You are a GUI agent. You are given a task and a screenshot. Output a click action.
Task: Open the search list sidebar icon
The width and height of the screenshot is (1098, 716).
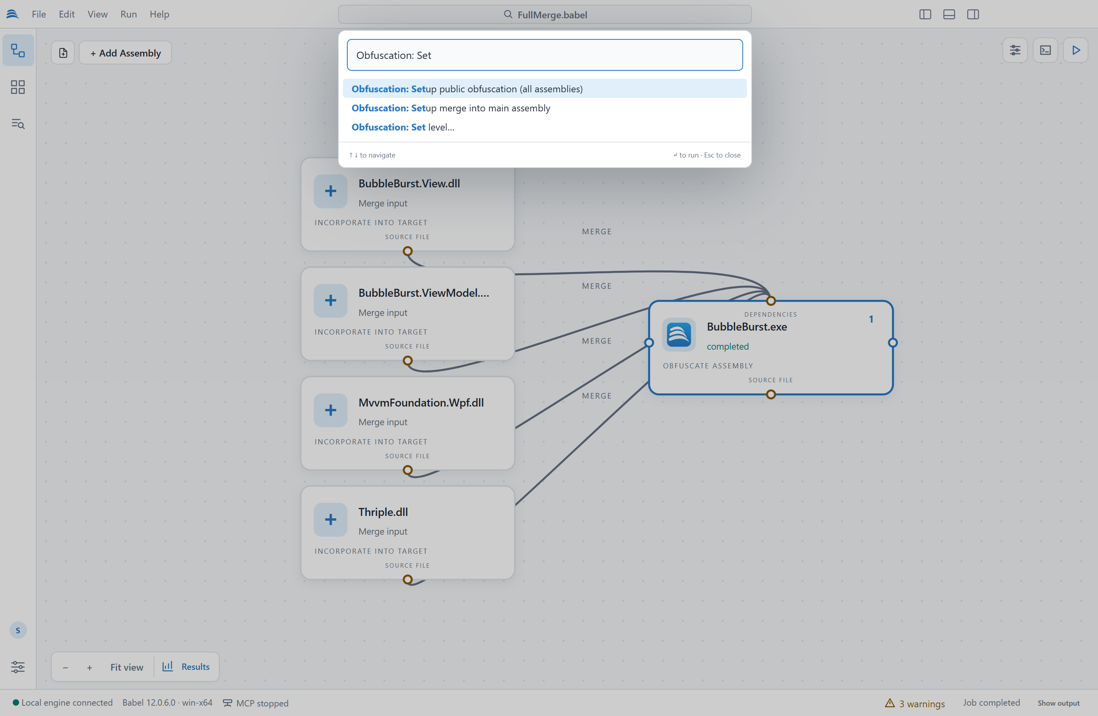point(18,124)
